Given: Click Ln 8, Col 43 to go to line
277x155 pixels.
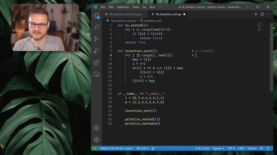Looking at the screenshot, I should coord(202,148).
